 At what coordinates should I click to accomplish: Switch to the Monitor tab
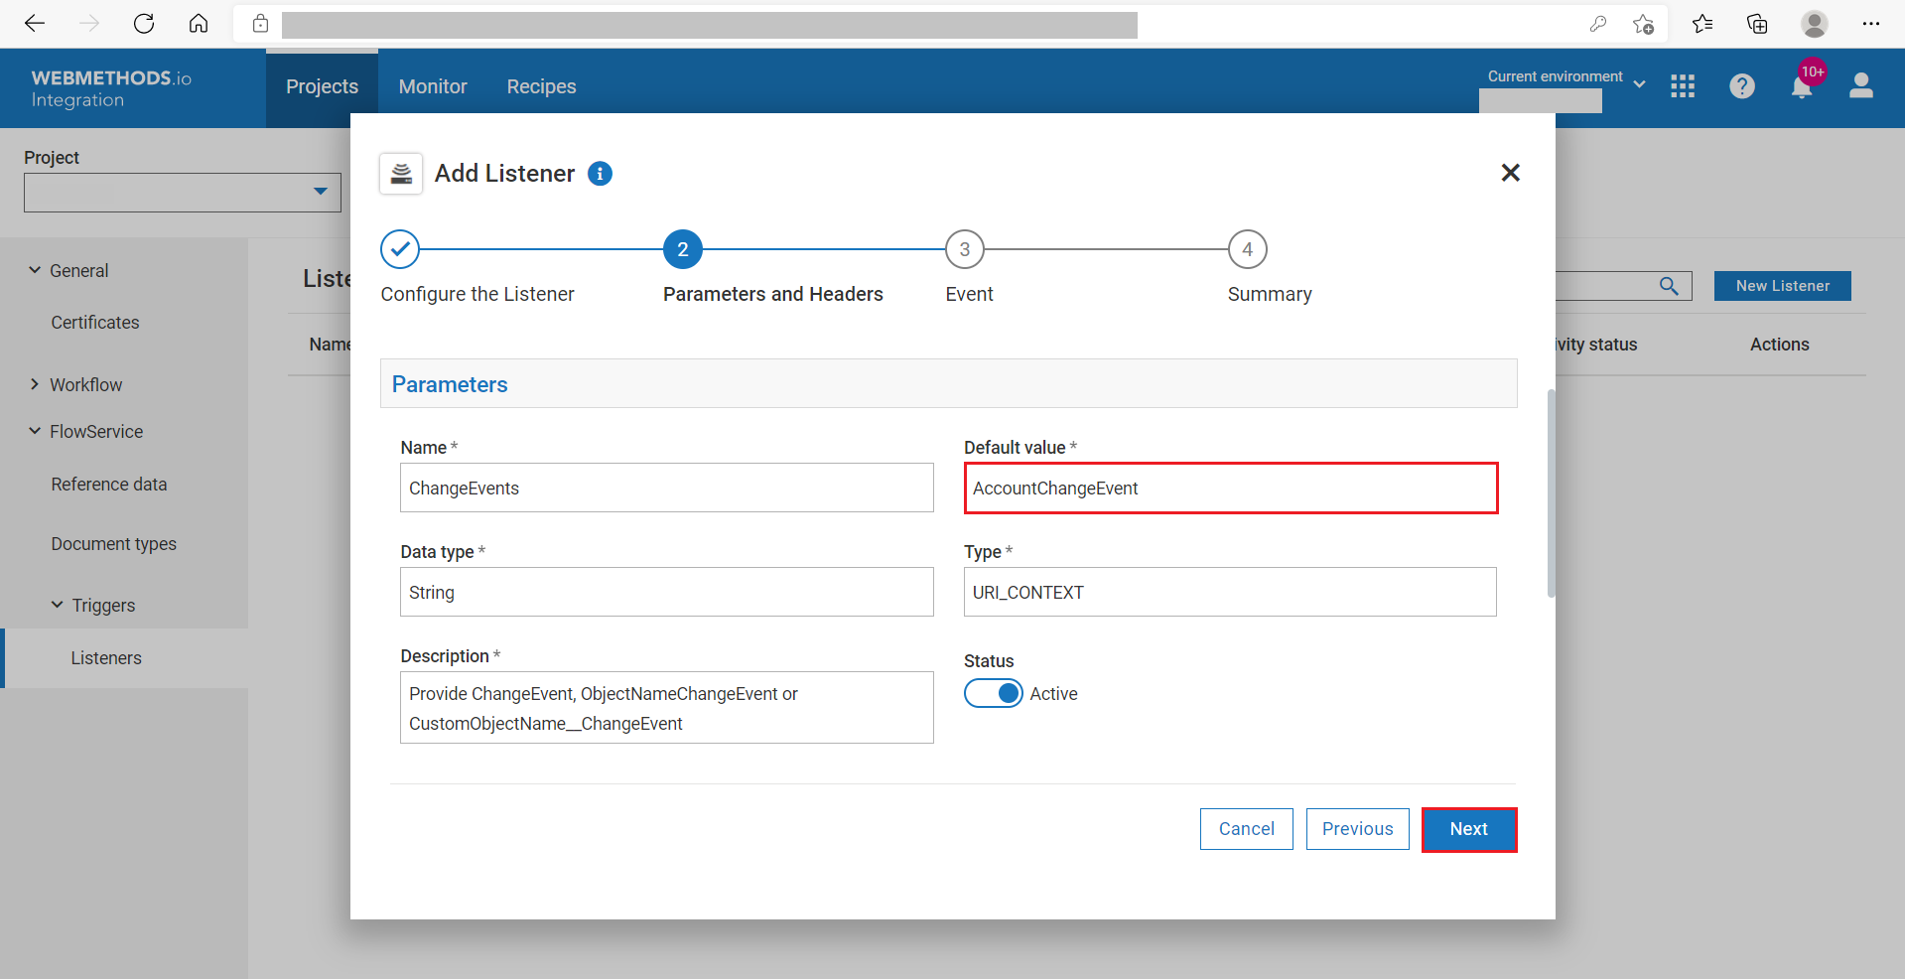click(433, 87)
